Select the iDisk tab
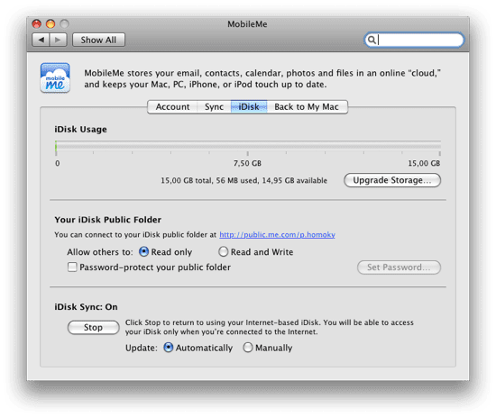This screenshot has width=496, height=417. [249, 107]
